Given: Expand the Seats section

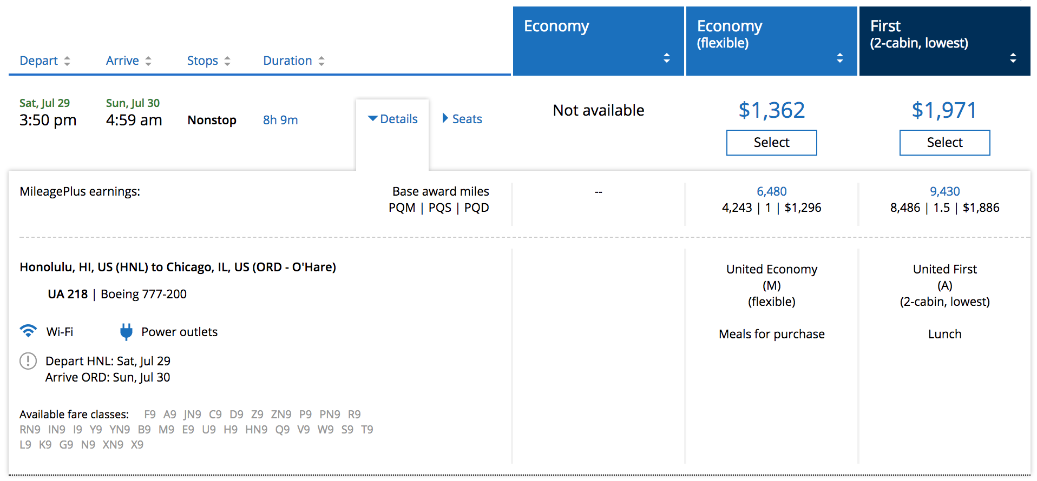Looking at the screenshot, I should click(462, 119).
